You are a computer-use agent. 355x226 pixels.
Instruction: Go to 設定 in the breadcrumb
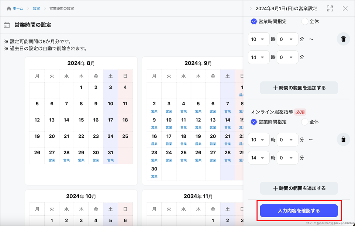pyautogui.click(x=37, y=8)
